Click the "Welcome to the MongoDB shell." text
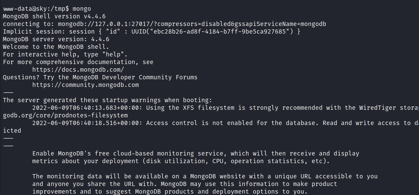The width and height of the screenshot is (419, 195). [x=56, y=47]
